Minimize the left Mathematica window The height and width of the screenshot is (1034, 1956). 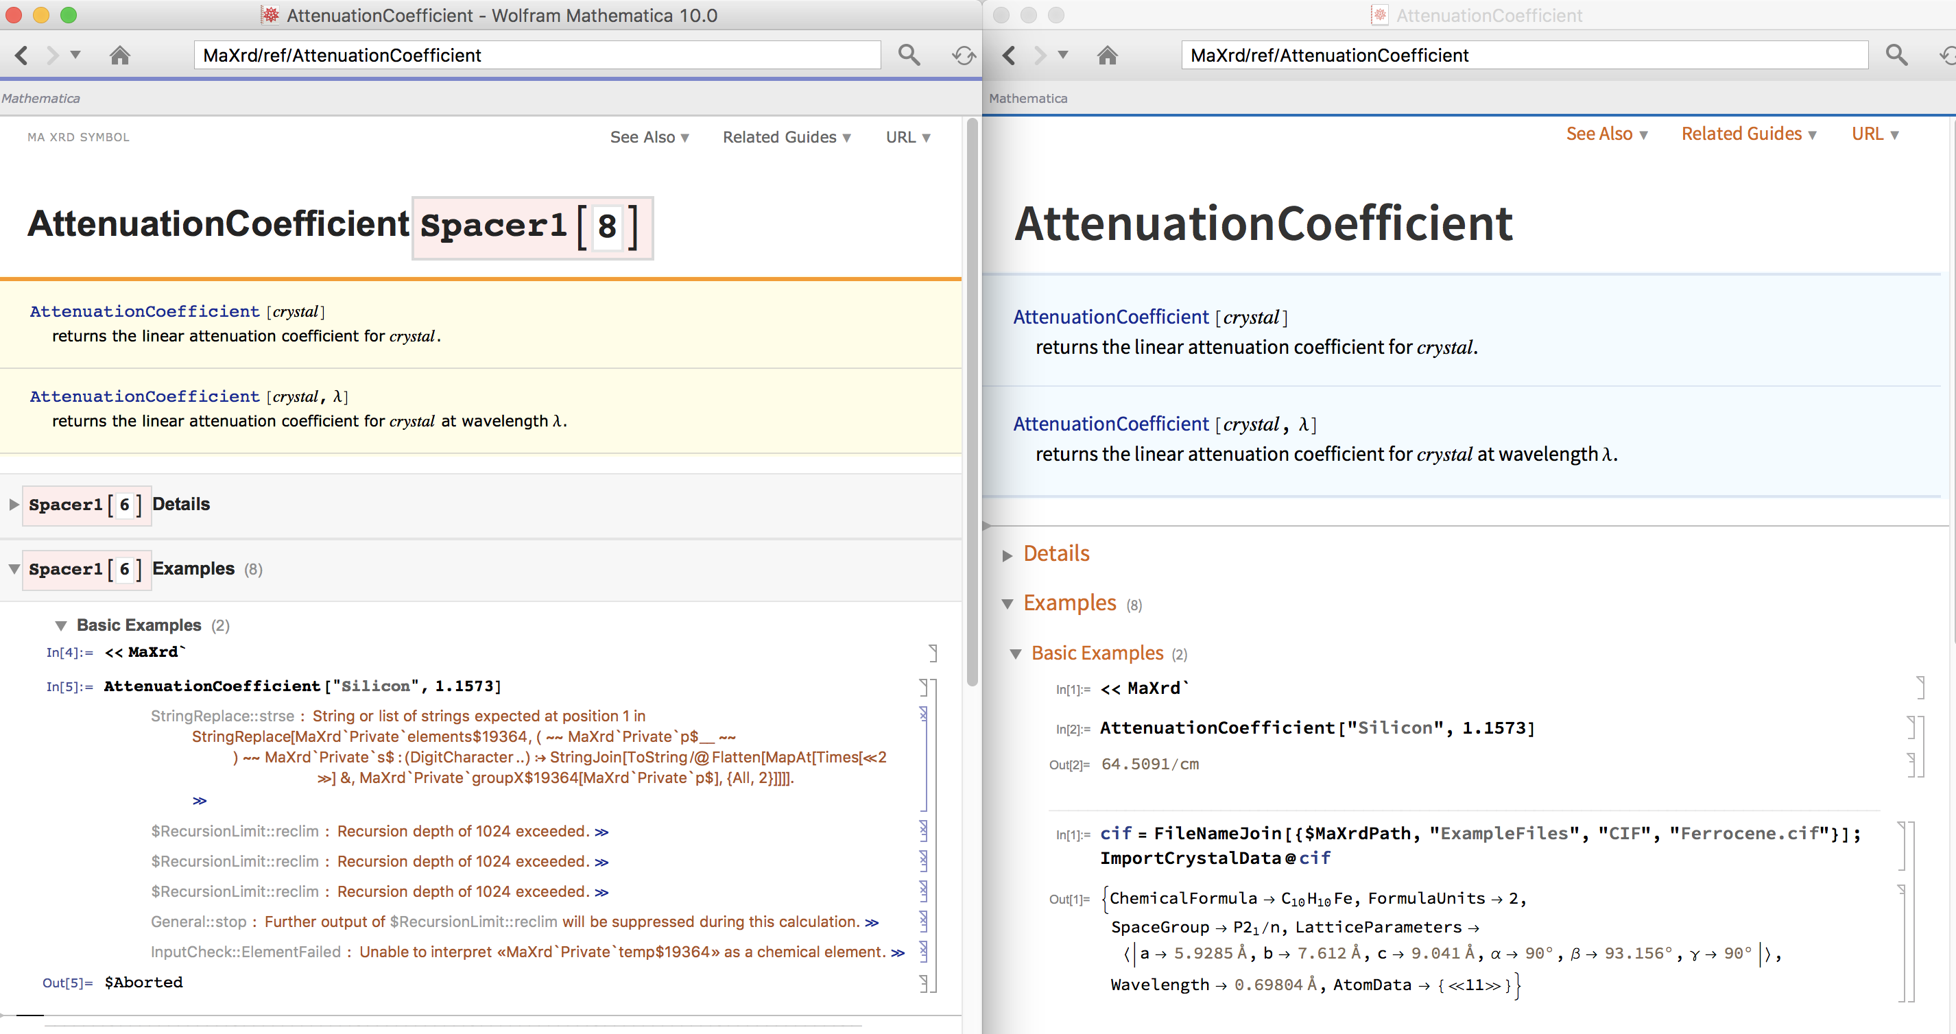point(41,15)
